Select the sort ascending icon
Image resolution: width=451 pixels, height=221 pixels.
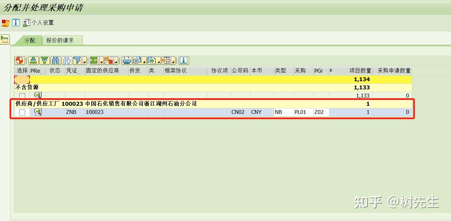tap(34, 61)
